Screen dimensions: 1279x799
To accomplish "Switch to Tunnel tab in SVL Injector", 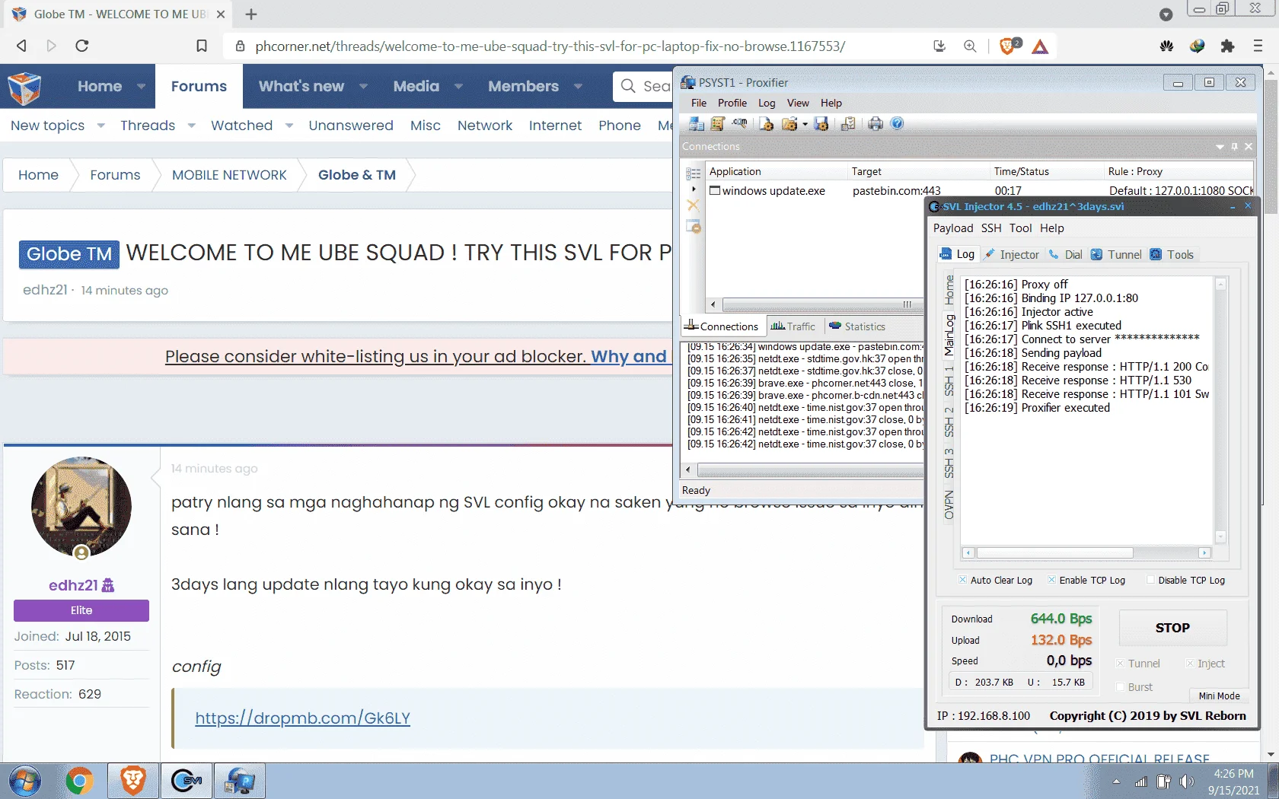I will point(1116,255).
